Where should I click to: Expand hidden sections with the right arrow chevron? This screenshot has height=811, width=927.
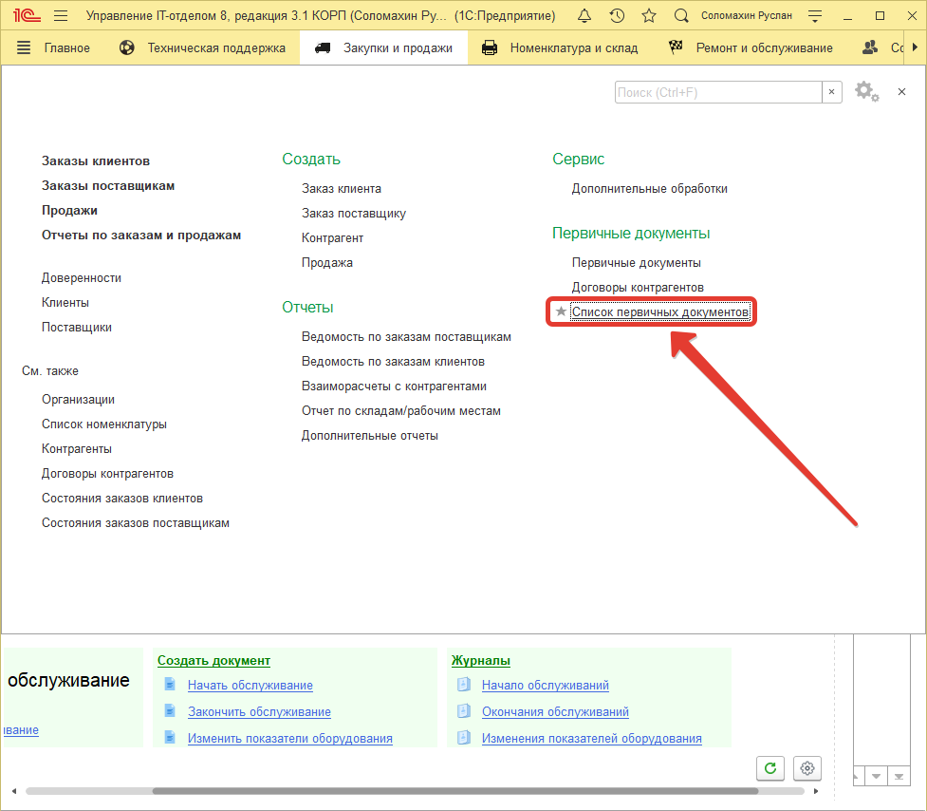(915, 47)
